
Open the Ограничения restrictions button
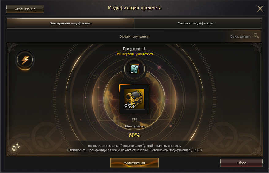(x=25, y=9)
